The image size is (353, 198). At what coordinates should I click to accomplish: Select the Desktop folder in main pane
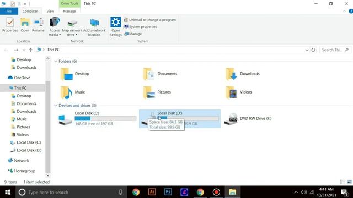tap(75, 74)
